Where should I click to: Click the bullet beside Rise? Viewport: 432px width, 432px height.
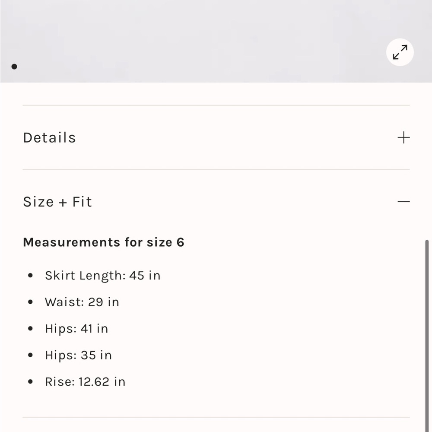point(30,382)
